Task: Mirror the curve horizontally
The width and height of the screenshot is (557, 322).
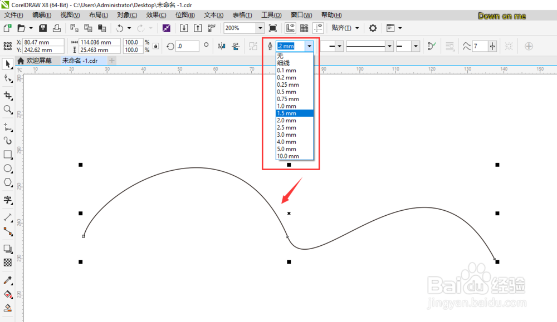Action: point(221,46)
